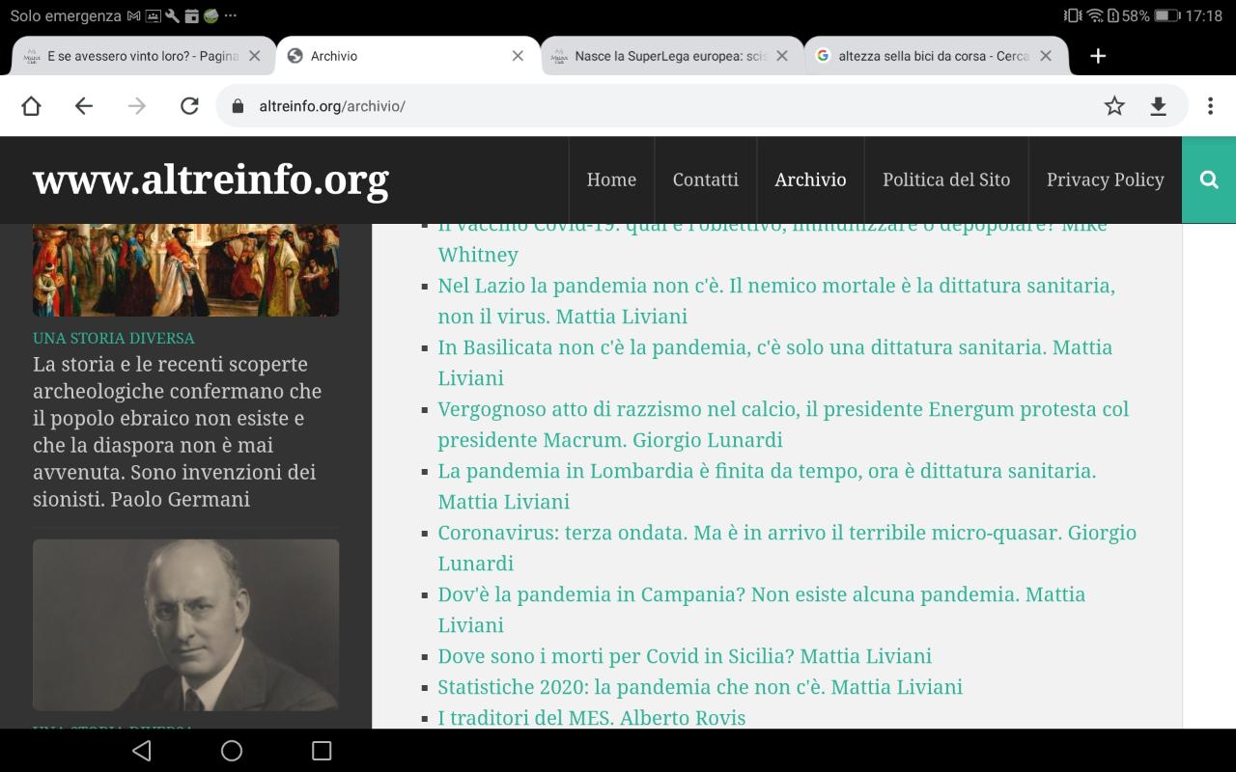The image size is (1236, 772).
Task: Close the 'altezza sella bici da corsa' tab
Action: point(1046,56)
